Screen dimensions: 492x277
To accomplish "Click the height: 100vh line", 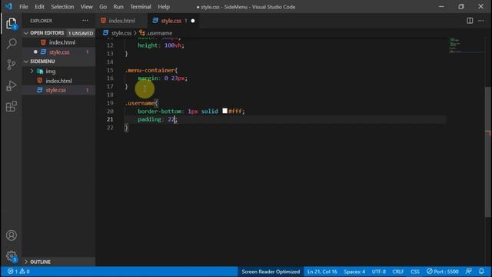I will click(x=161, y=45).
